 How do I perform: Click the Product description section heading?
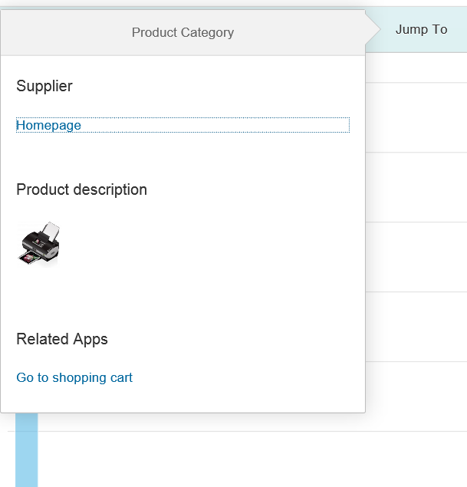tap(81, 189)
